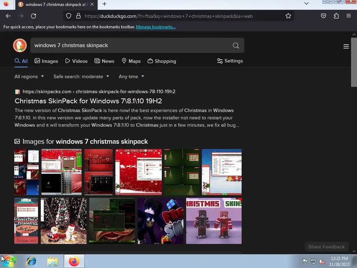Open the search Settings menu
The height and width of the screenshot is (268, 357).
230,61
